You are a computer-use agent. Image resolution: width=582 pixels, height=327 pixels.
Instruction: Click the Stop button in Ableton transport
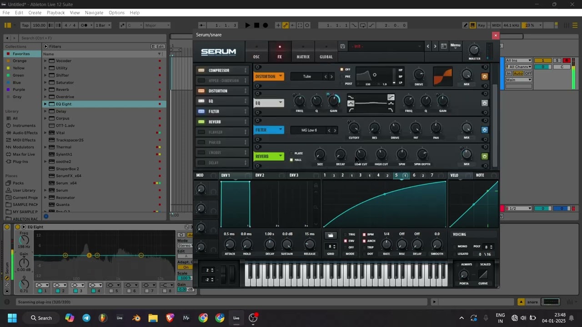click(256, 25)
